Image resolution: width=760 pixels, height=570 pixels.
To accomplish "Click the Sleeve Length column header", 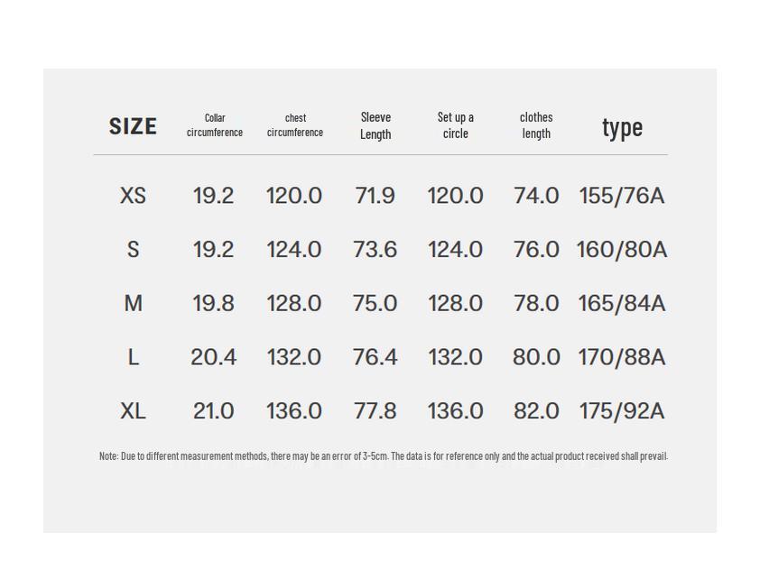I will tap(375, 125).
